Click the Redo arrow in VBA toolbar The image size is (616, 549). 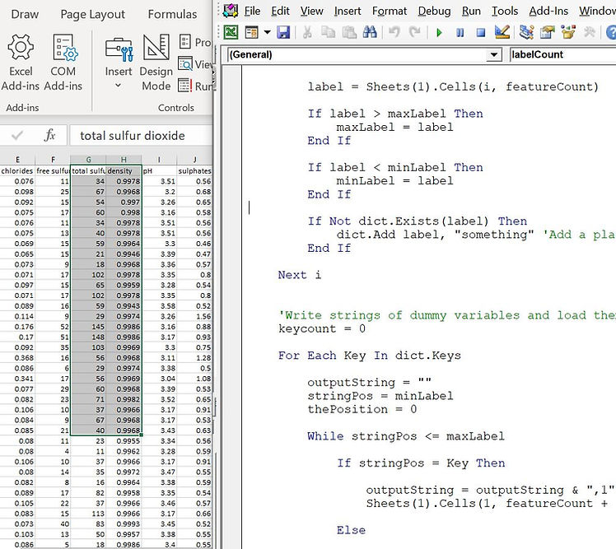414,32
